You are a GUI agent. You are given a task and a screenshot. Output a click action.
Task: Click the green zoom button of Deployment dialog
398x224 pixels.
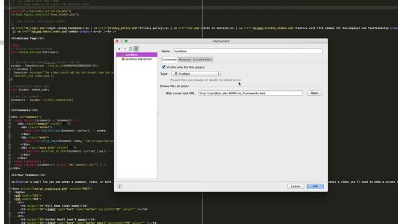(126, 41)
